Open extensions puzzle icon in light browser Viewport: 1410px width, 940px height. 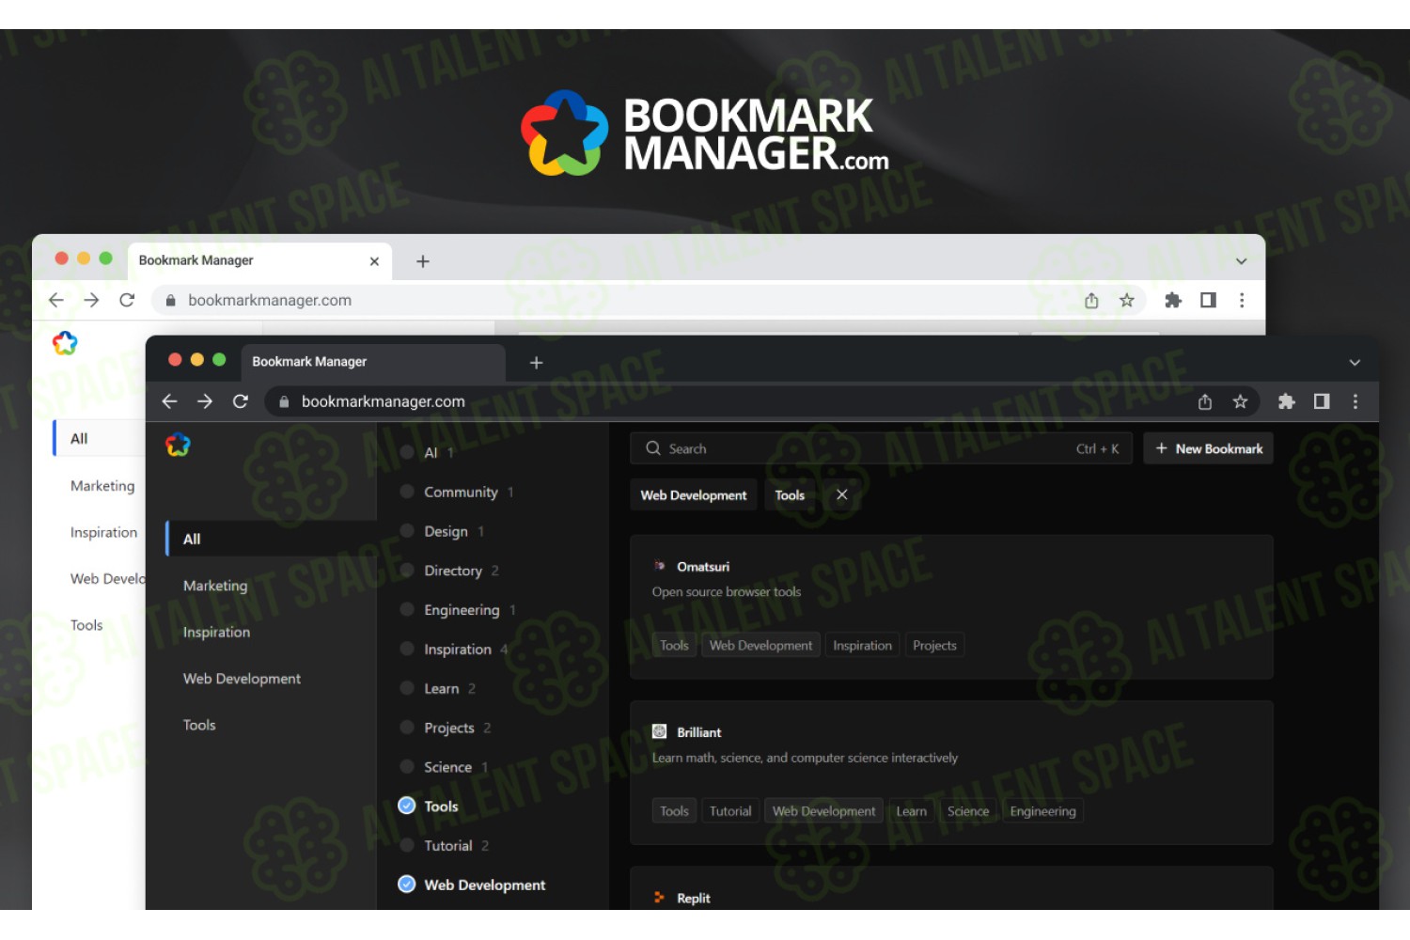click(x=1173, y=300)
